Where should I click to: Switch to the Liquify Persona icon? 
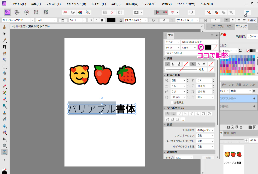(17, 12)
